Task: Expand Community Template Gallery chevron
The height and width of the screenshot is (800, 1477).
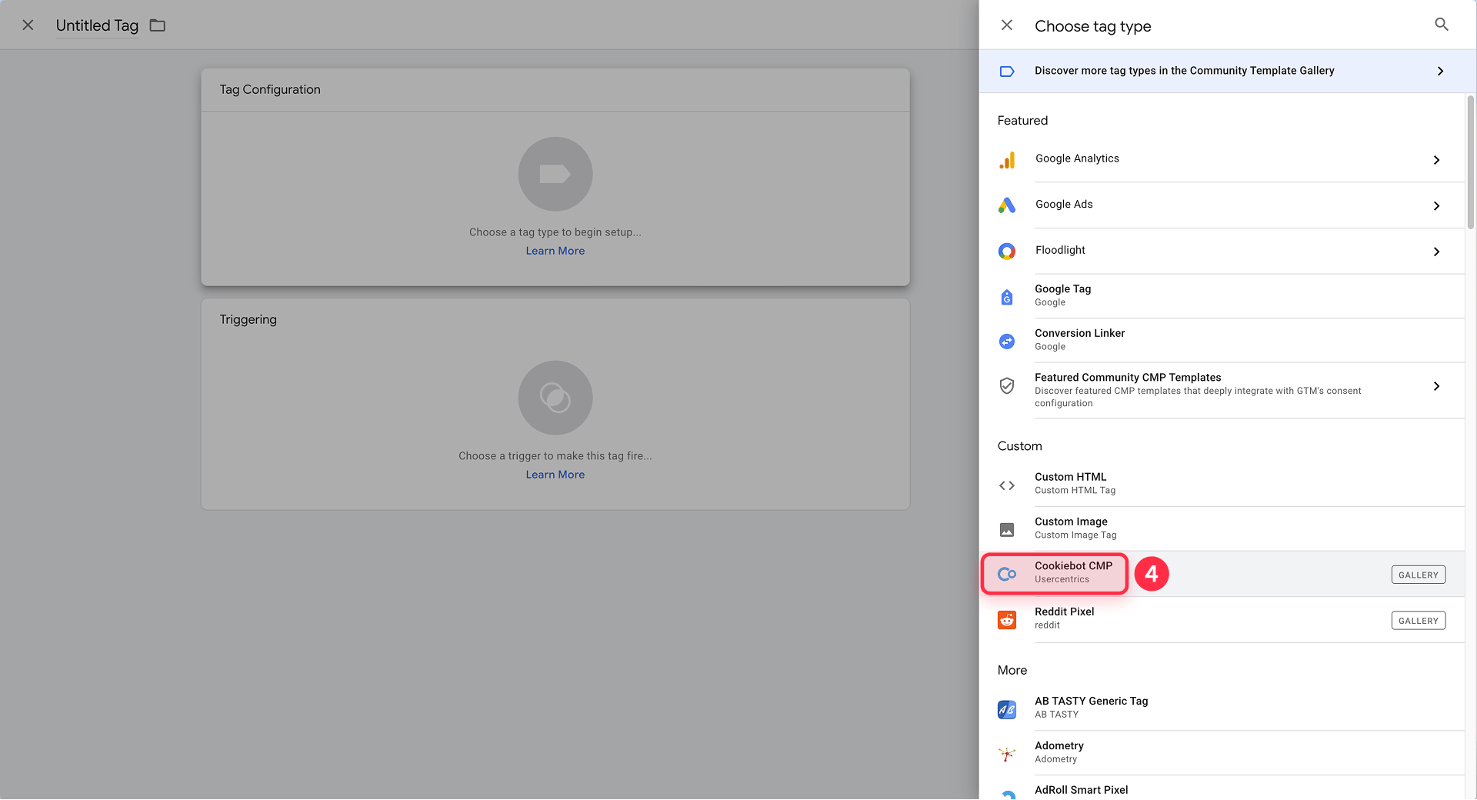Action: tap(1441, 71)
